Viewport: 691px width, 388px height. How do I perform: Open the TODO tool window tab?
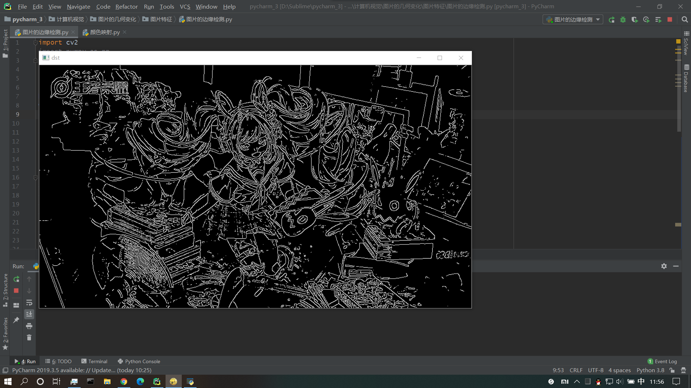point(59,361)
